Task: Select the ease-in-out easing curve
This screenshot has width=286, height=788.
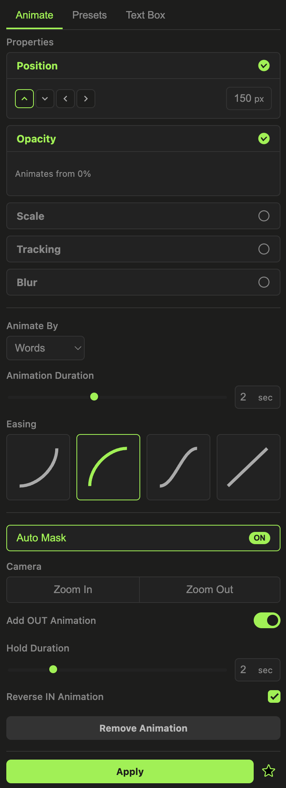Action: [x=178, y=467]
